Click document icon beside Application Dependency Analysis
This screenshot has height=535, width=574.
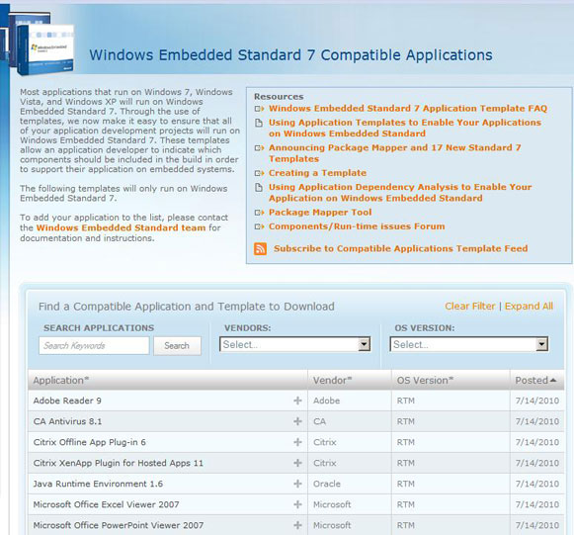(x=259, y=187)
